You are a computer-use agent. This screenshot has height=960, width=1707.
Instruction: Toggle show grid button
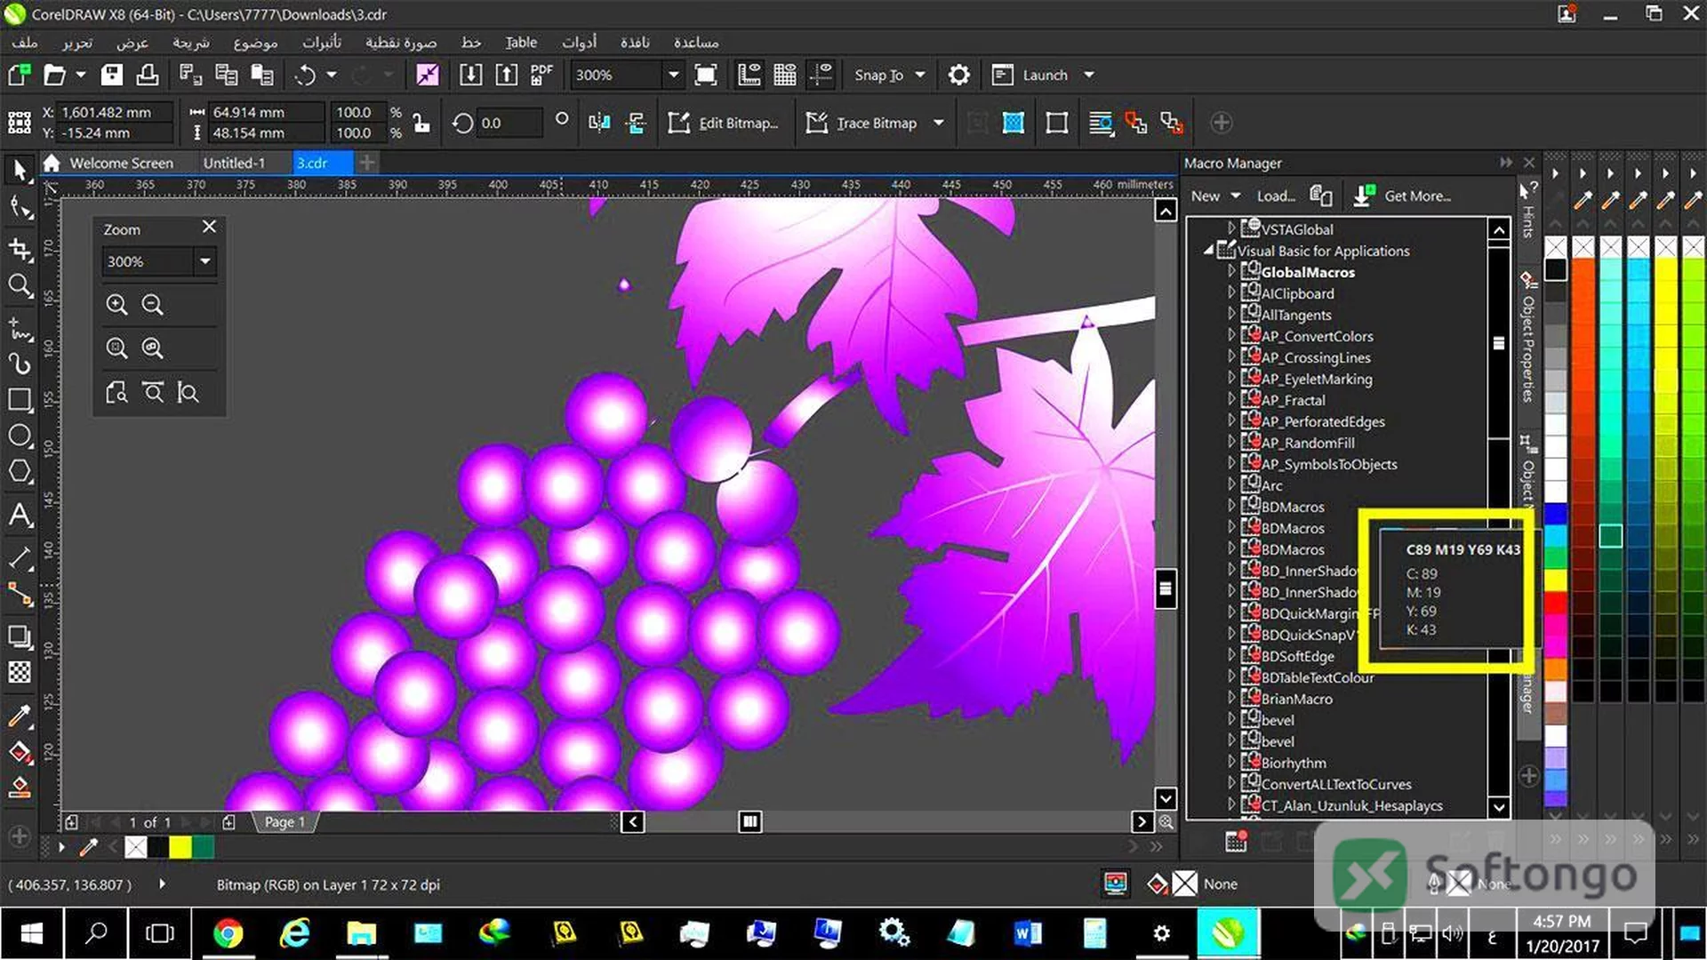click(785, 76)
